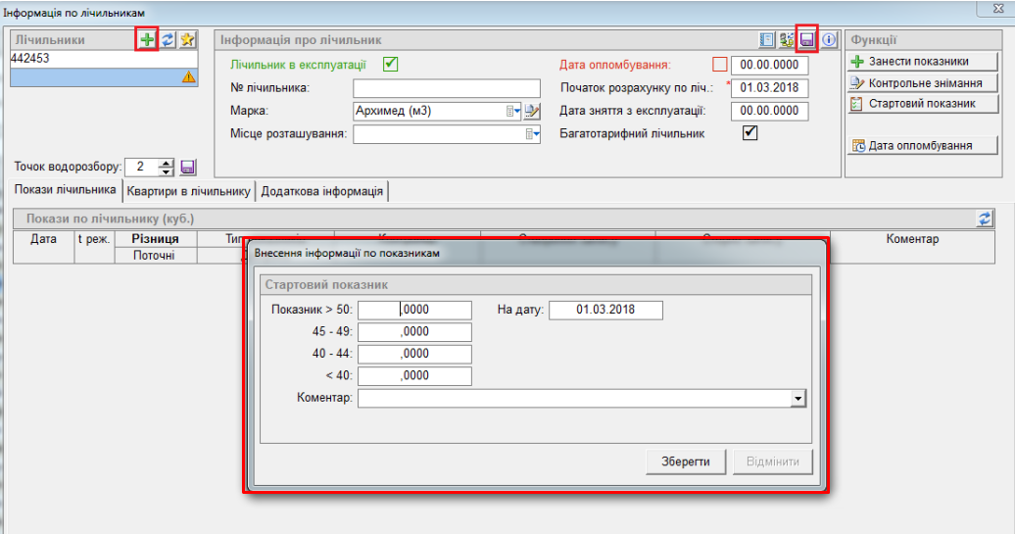1015x534 pixels.
Task: Click the refresh icon in Лічильники header
Action: (x=168, y=39)
